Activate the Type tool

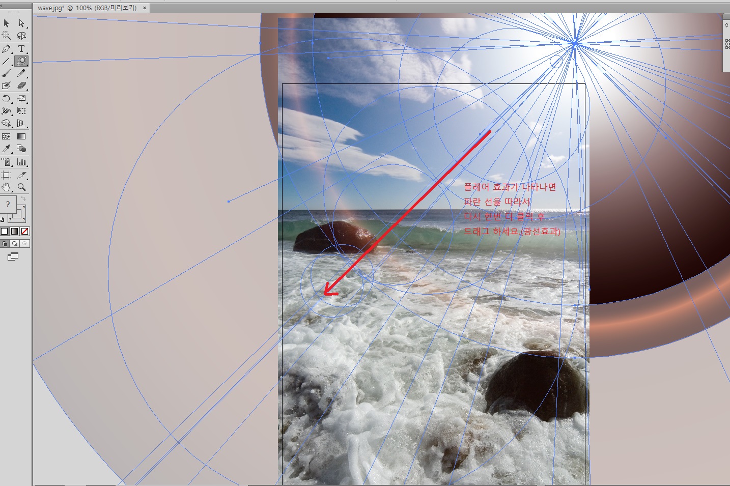click(x=21, y=49)
